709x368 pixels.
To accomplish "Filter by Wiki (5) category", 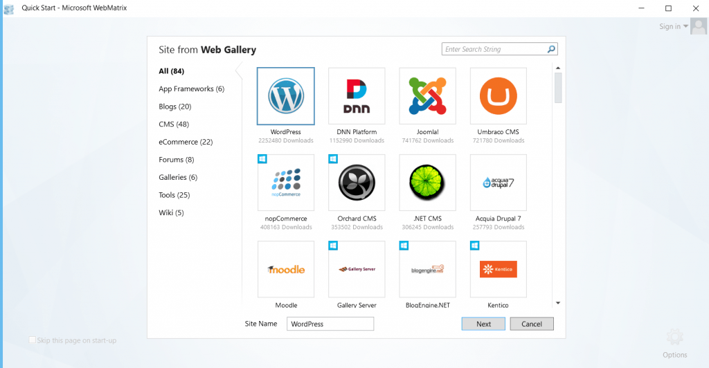I will click(x=171, y=212).
